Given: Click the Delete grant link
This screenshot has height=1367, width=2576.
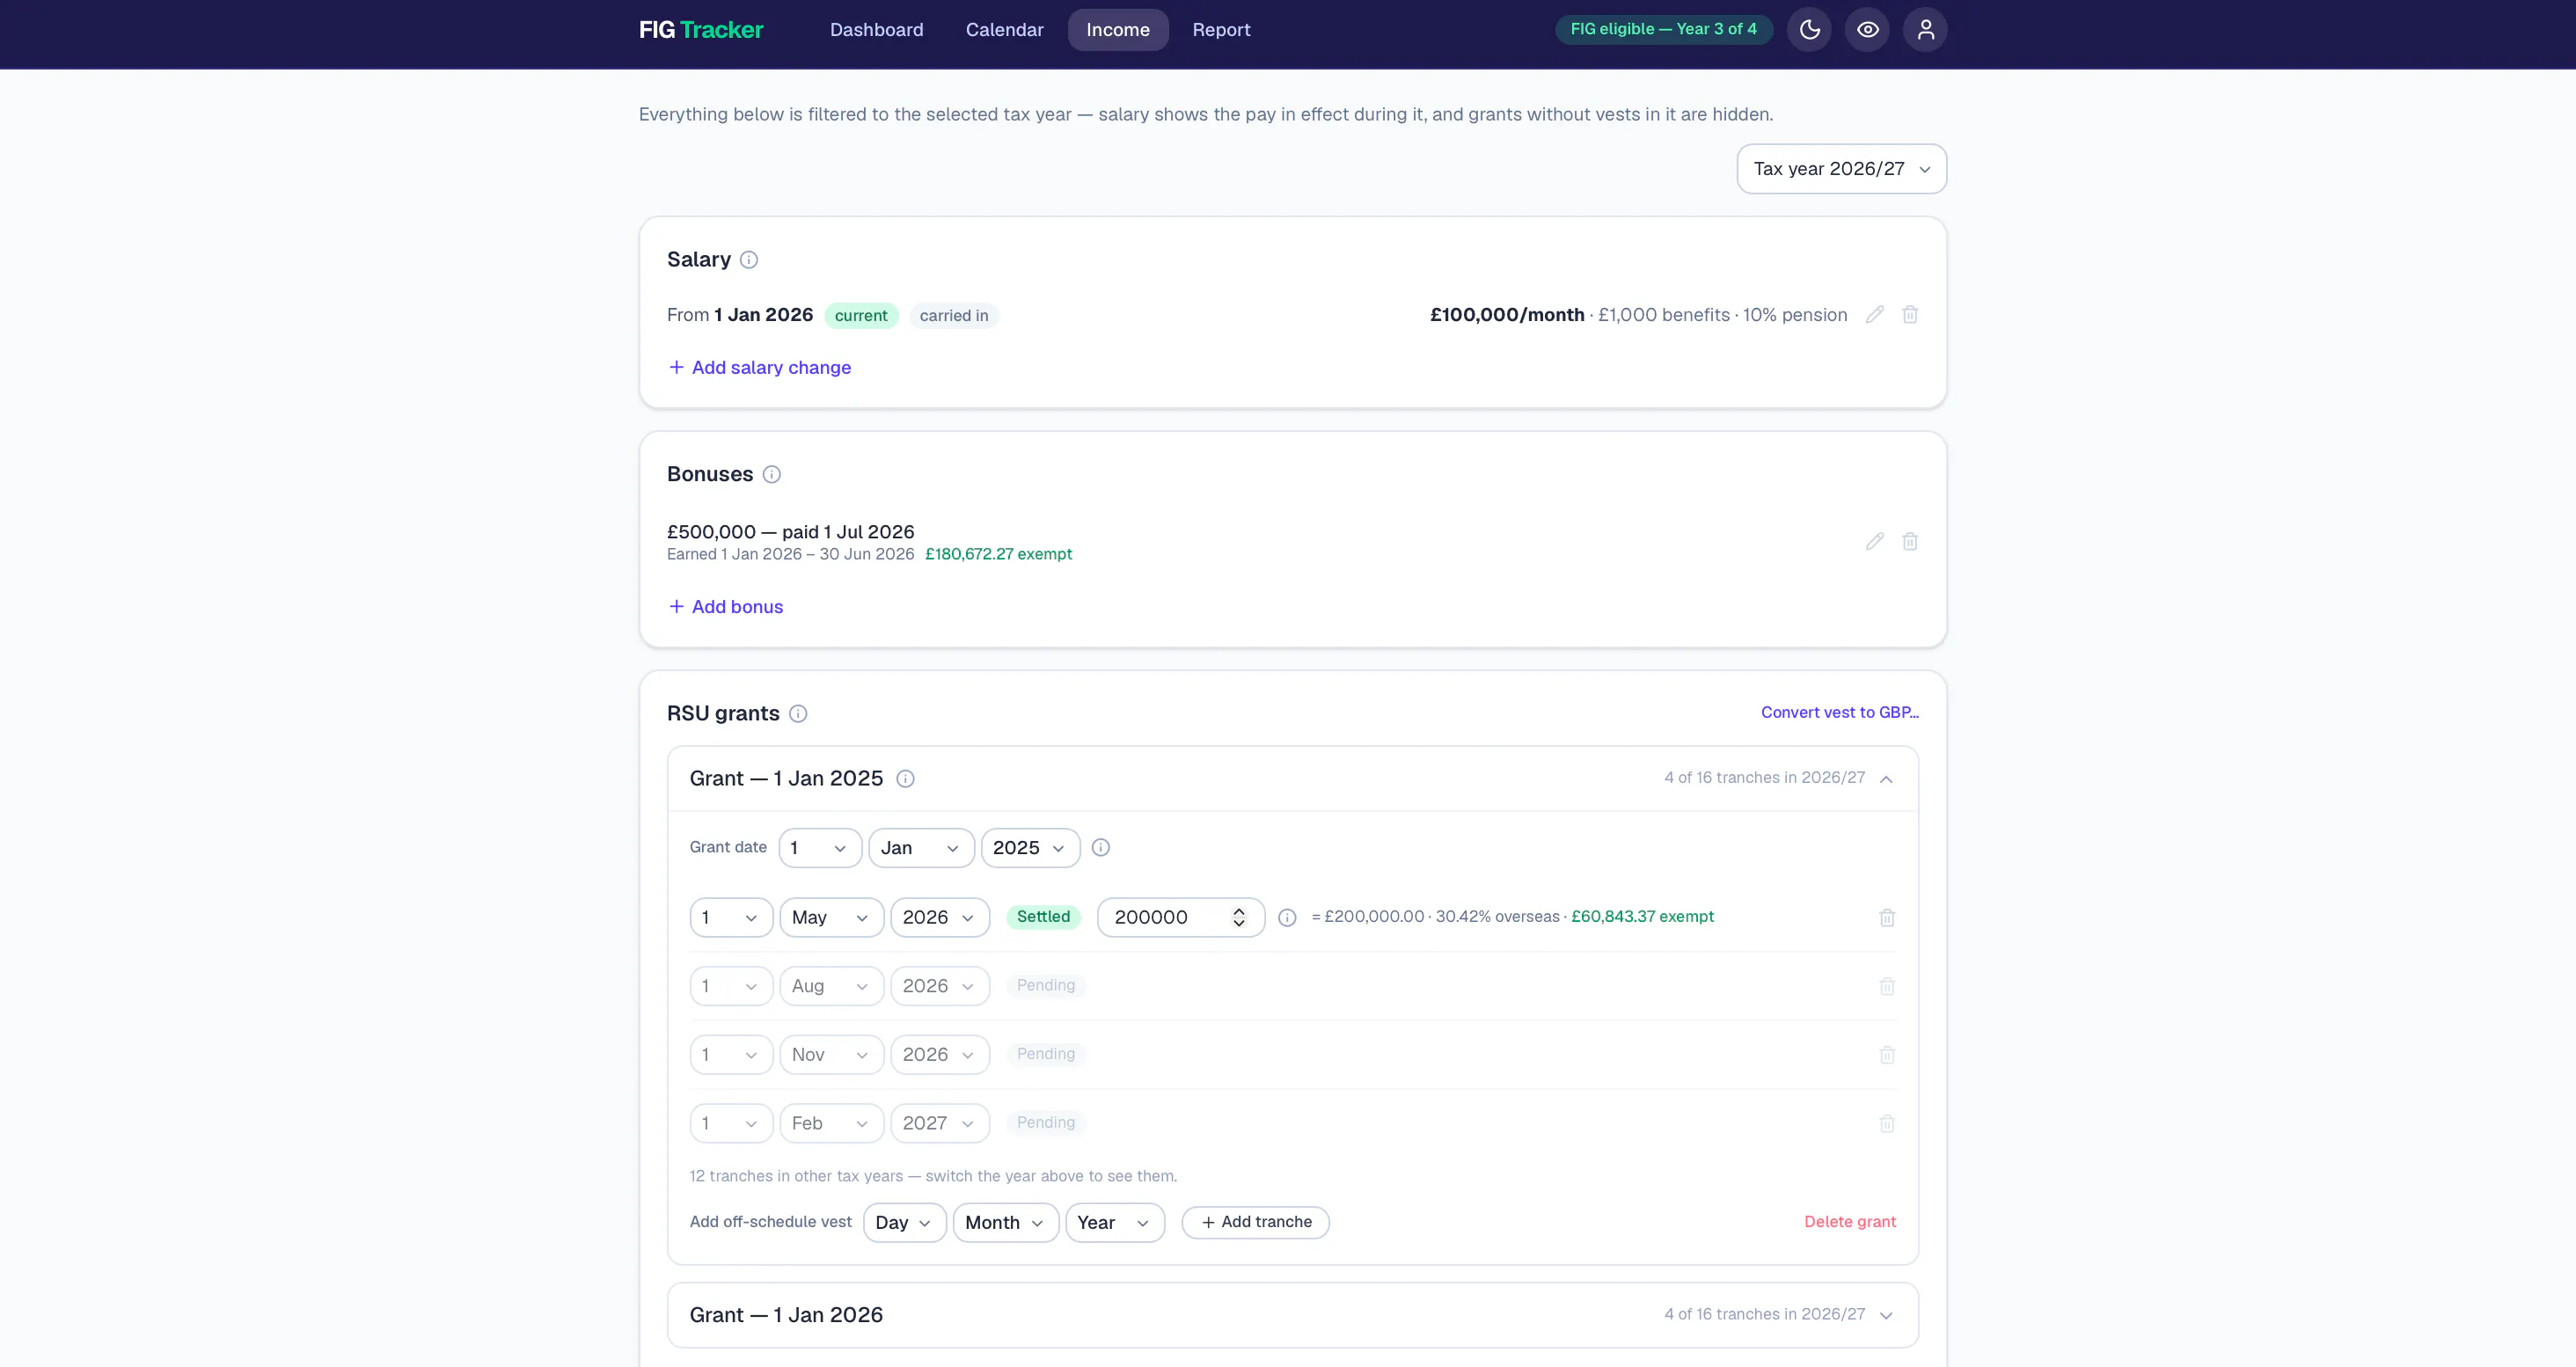Looking at the screenshot, I should [x=1849, y=1222].
